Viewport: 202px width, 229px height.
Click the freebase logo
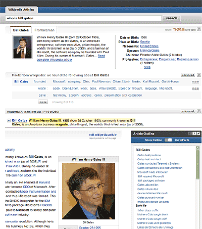[179, 29]
